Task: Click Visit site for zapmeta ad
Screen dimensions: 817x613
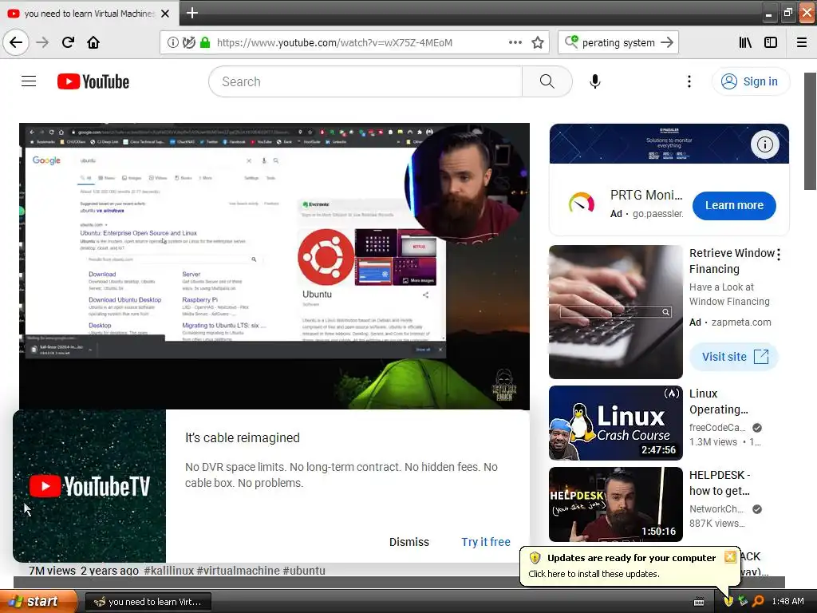Action: [734, 357]
